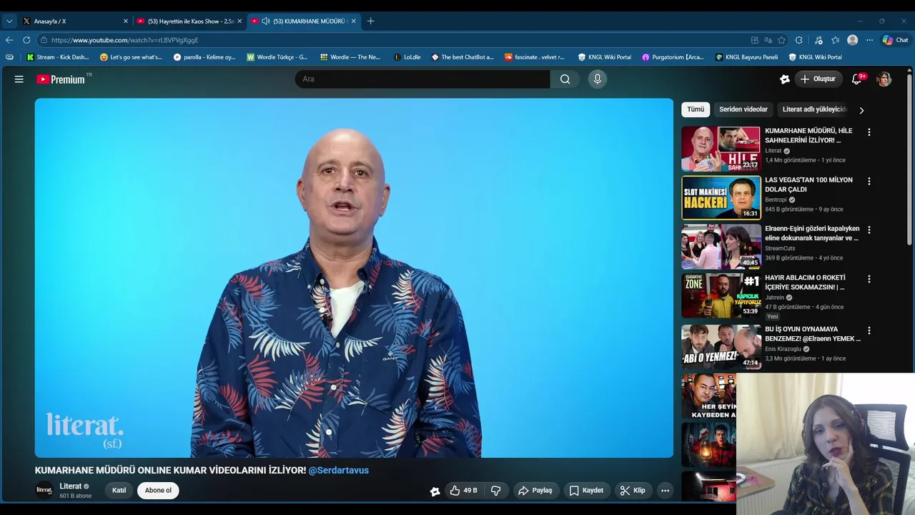Select the Tümü filter chip

(696, 109)
